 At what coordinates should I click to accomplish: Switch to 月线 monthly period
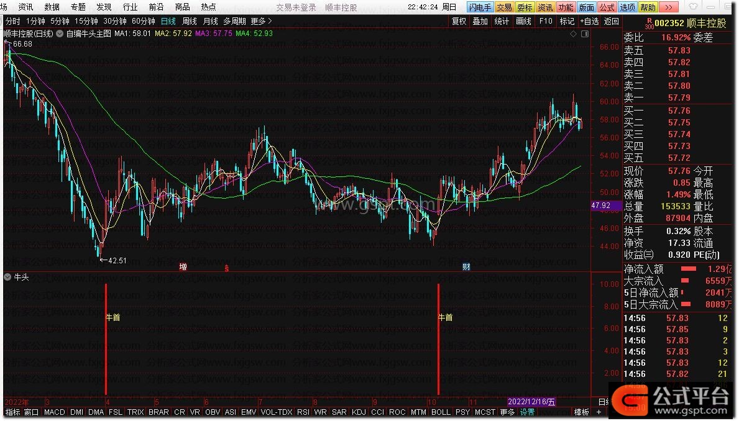(210, 21)
